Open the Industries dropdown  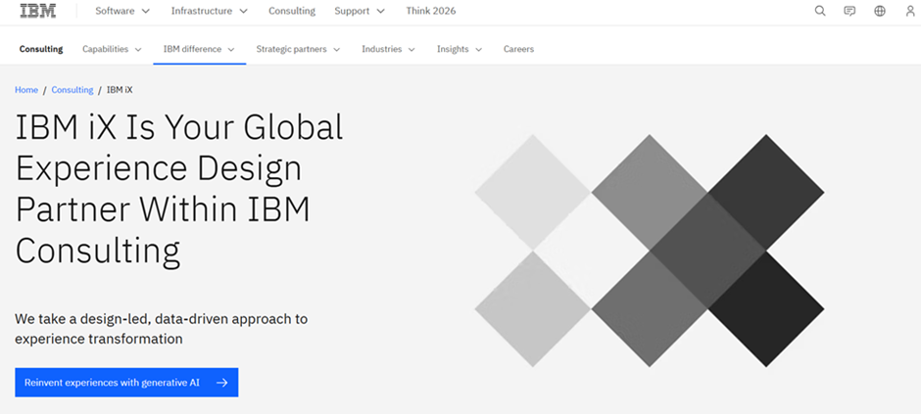coord(388,49)
